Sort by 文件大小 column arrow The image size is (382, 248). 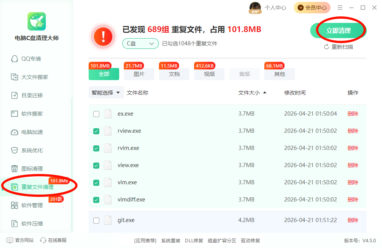265,92
